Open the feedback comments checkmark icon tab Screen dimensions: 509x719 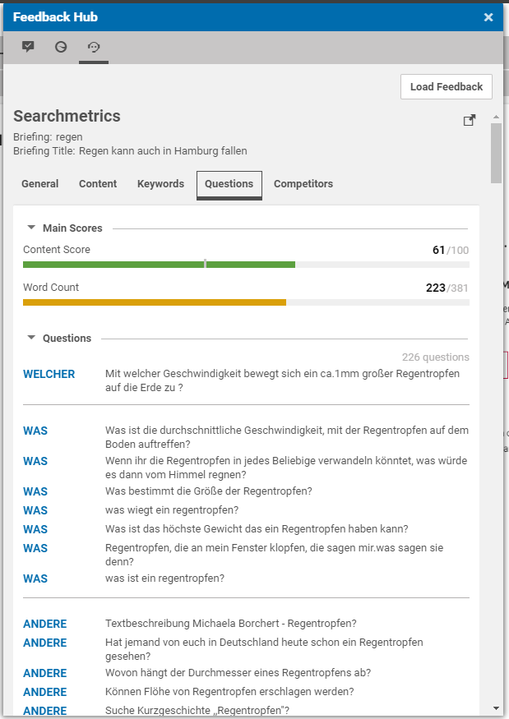pos(28,47)
